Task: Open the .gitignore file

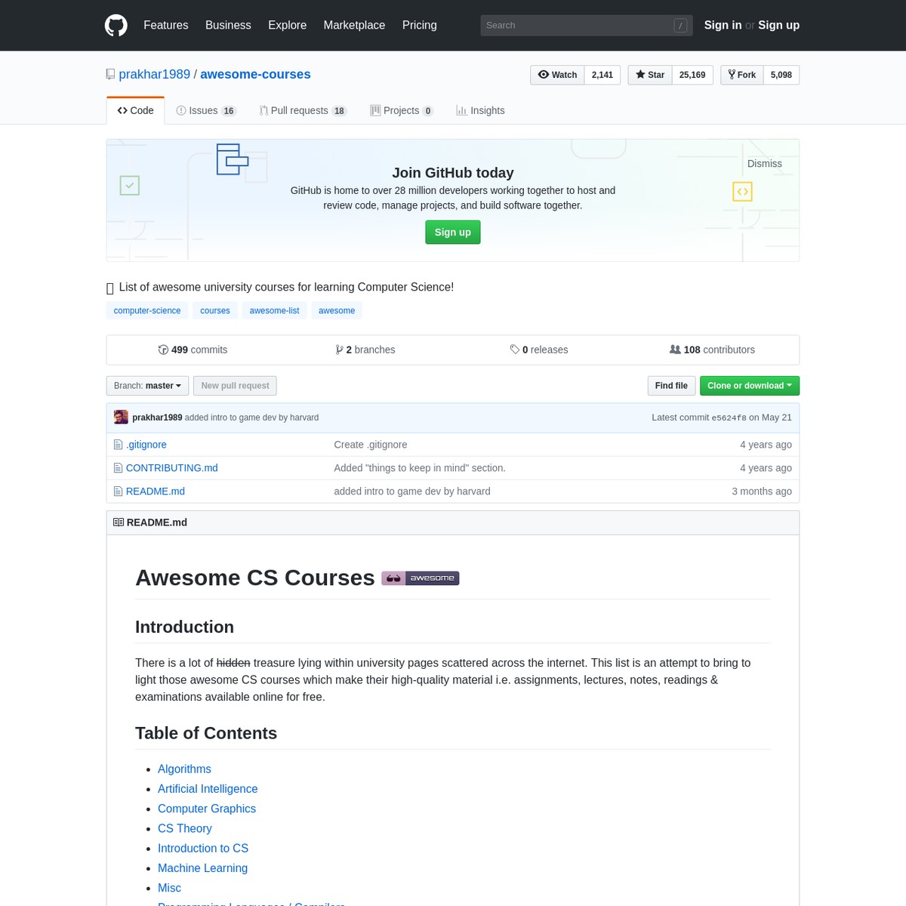Action: [146, 445]
